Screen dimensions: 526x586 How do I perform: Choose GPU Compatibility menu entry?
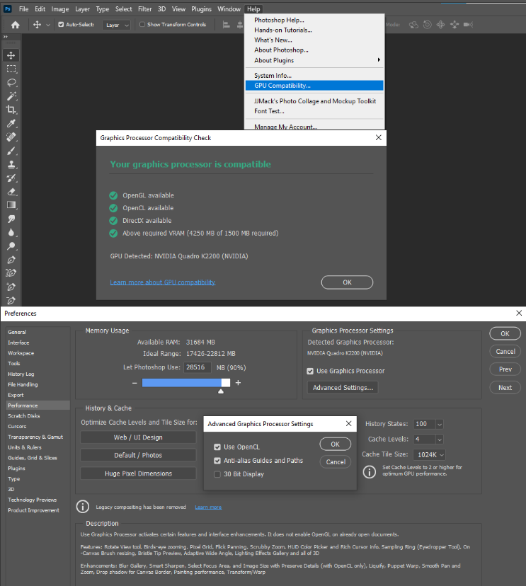tap(314, 86)
